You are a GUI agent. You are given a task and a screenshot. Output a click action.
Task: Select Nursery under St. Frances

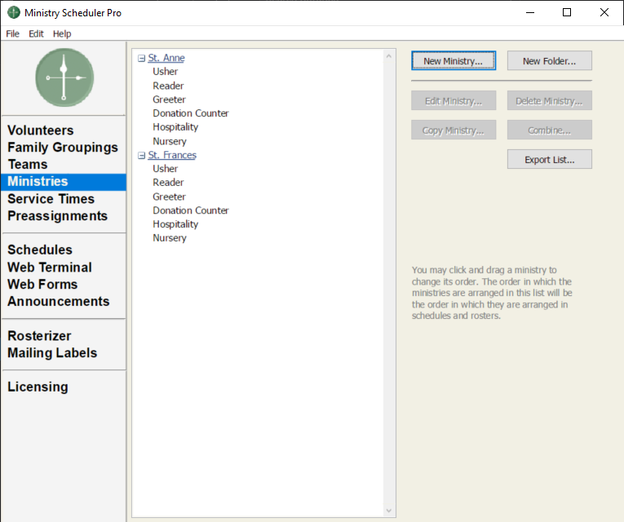(x=170, y=238)
